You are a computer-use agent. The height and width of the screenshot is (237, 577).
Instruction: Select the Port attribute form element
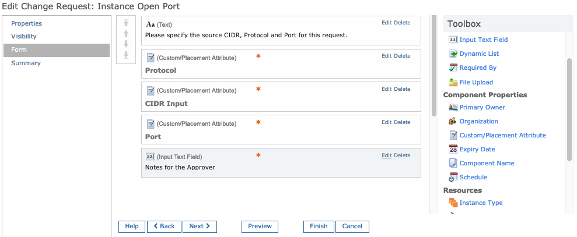click(x=281, y=130)
